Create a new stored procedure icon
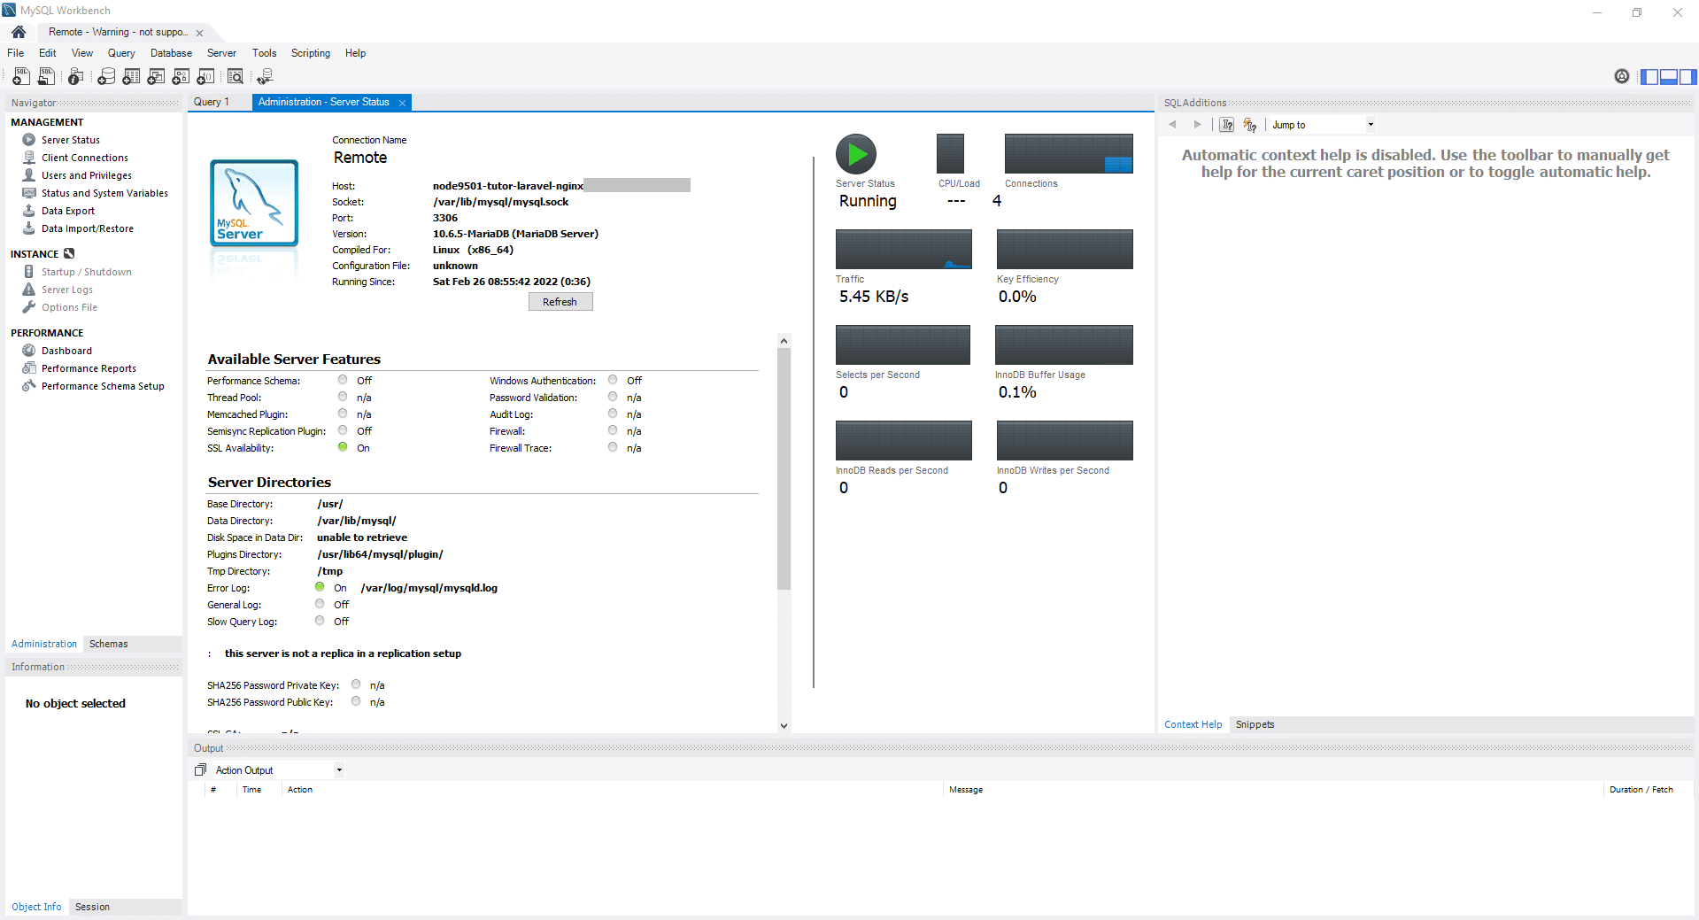1699x920 pixels. 181,77
